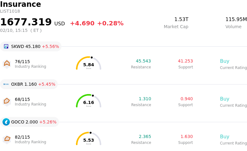The image size is (247, 151).
Task: Click the OXBR company logo icon
Action: coord(6,84)
